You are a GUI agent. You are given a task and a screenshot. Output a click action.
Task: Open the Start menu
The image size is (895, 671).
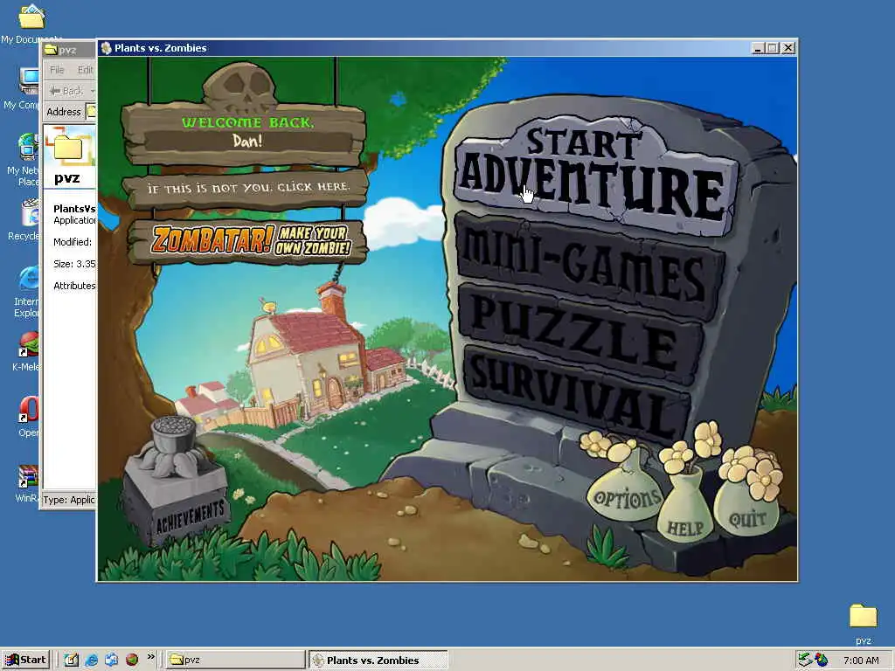coord(26,660)
